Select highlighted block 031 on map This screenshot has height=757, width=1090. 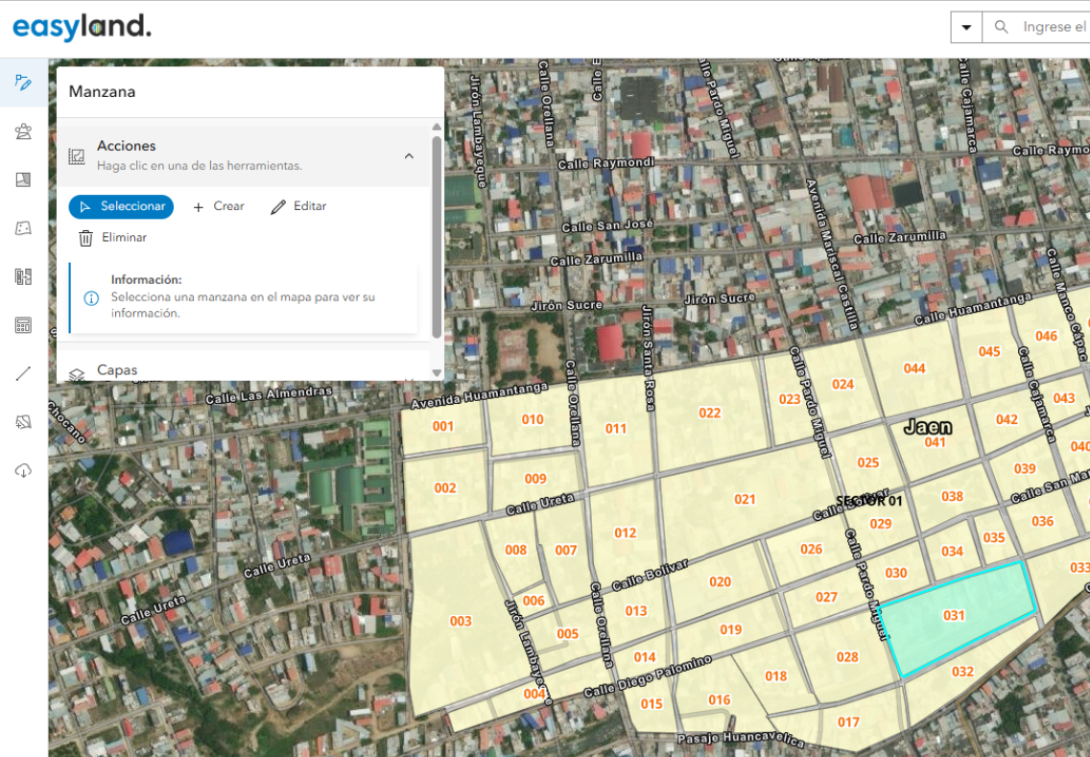(x=955, y=616)
